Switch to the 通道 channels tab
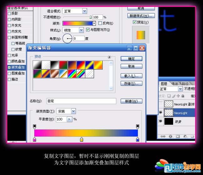 [174, 84]
